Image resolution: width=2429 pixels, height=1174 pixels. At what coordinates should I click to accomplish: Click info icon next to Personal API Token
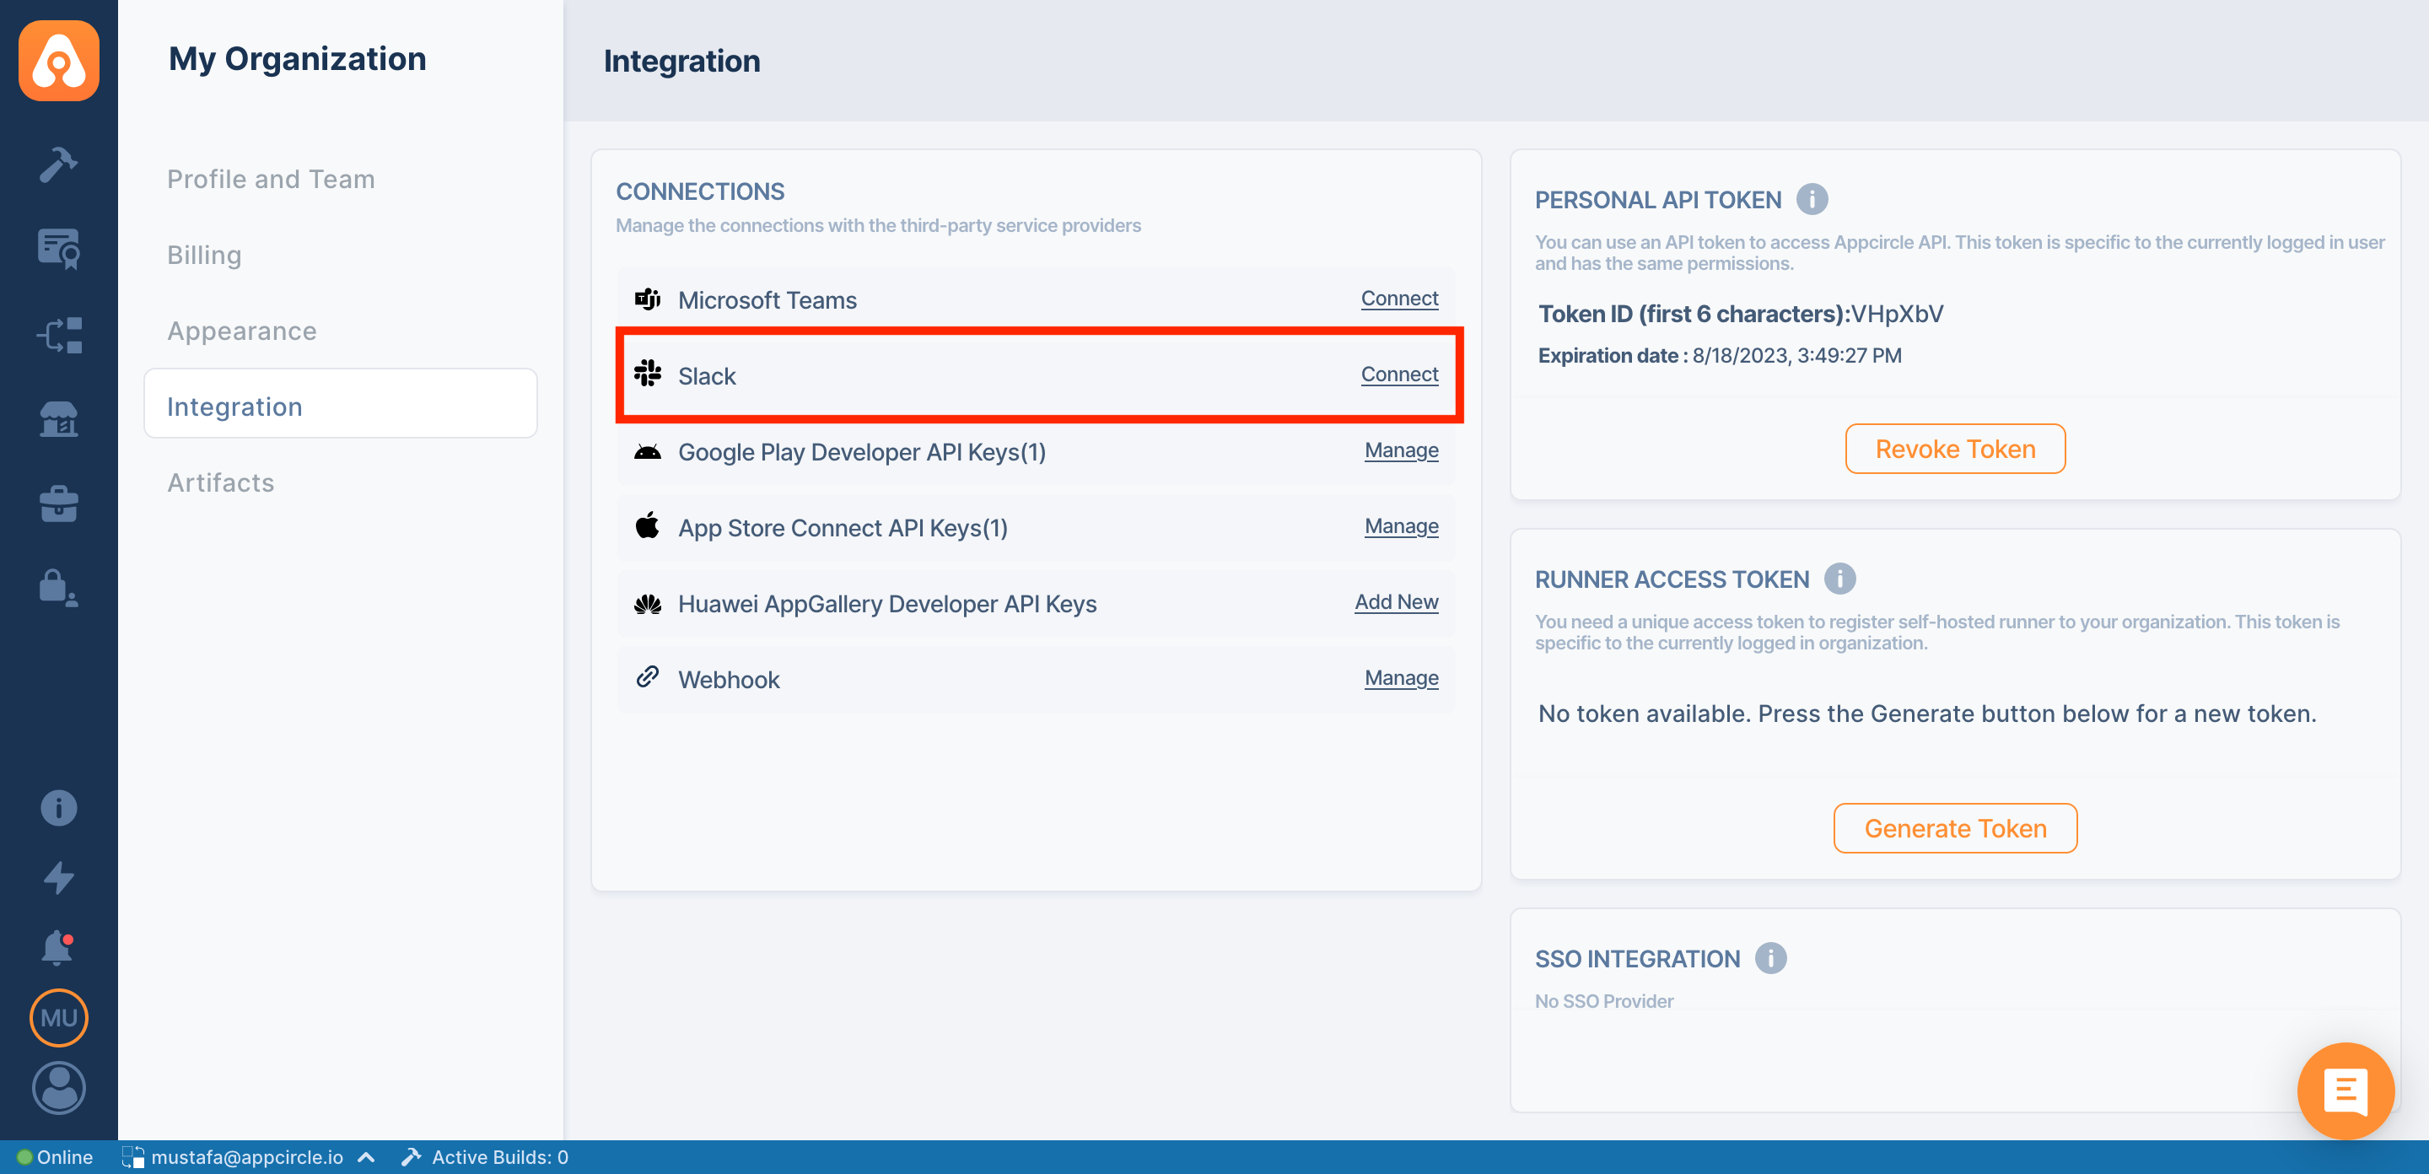1812,200
